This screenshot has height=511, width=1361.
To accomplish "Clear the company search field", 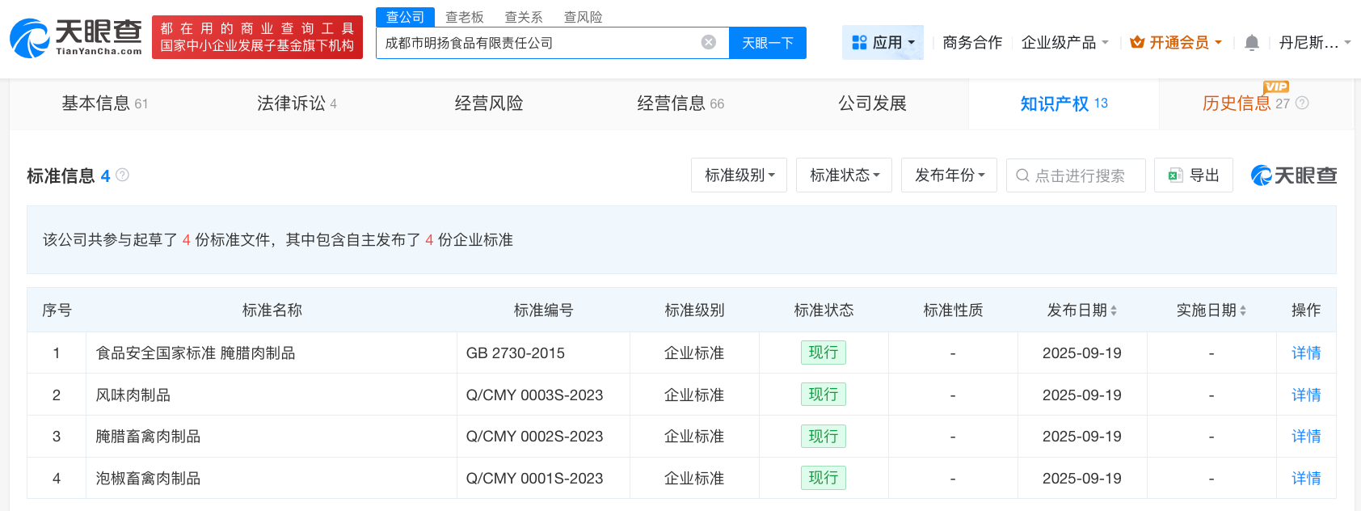I will pos(708,42).
